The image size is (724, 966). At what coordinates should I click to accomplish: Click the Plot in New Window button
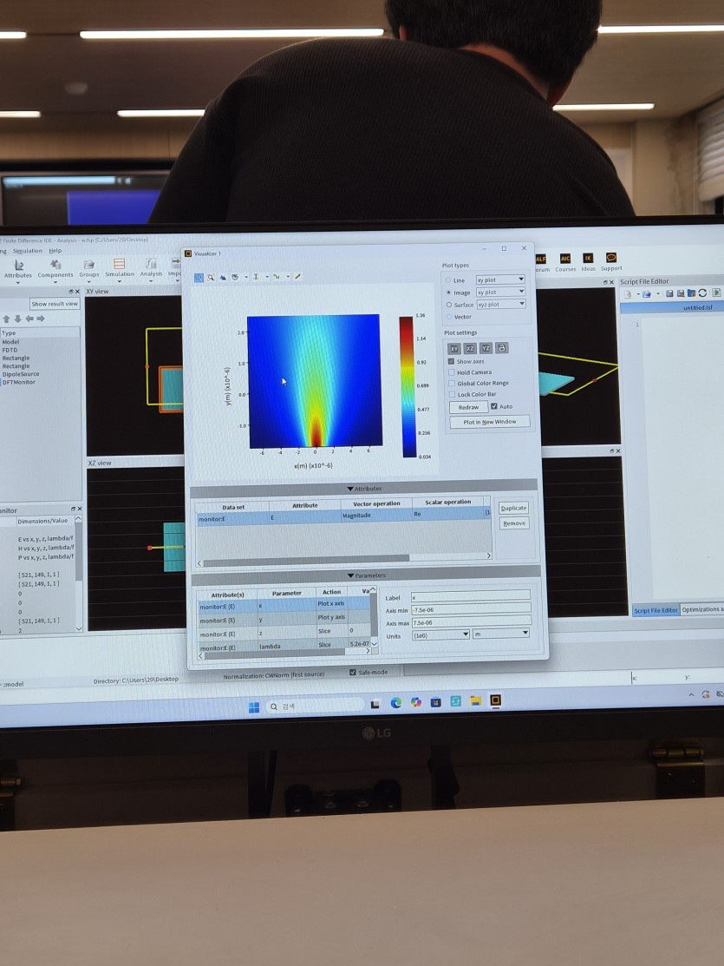coord(489,422)
